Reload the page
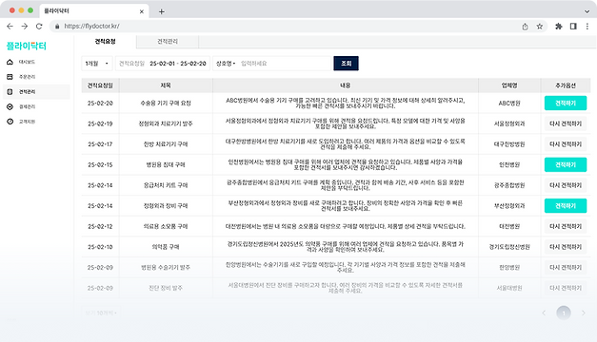 [x=39, y=27]
